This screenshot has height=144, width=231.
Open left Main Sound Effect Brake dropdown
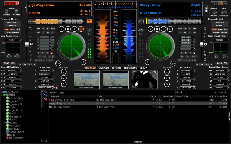[x=13, y=40]
